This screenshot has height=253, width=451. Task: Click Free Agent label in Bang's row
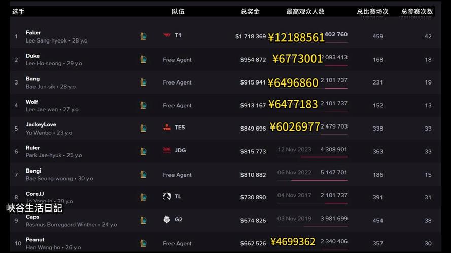[x=177, y=82]
